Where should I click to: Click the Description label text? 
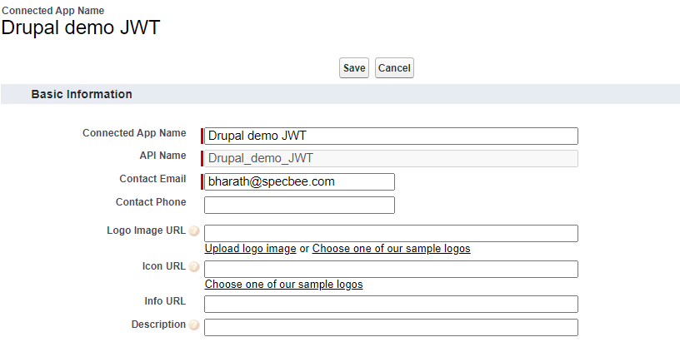click(x=158, y=325)
